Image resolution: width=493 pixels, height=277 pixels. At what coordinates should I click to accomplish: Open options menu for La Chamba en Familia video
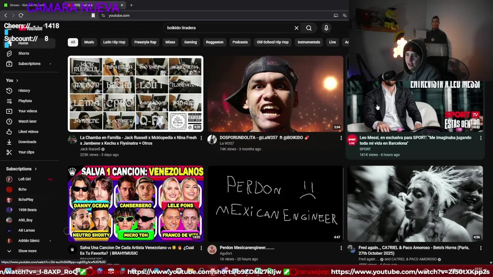point(201,138)
